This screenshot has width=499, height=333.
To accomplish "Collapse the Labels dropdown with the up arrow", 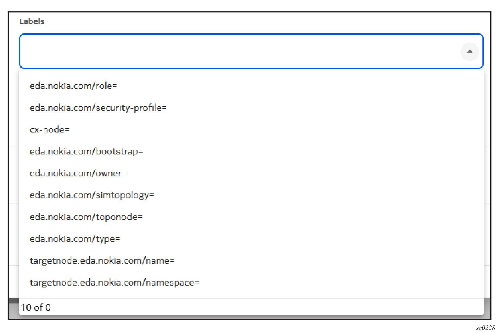I will 469,51.
